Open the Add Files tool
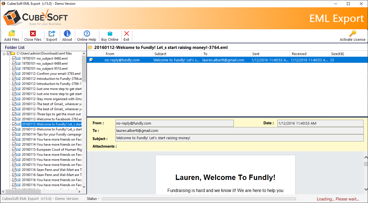The height and width of the screenshot is (203, 368). [12, 36]
